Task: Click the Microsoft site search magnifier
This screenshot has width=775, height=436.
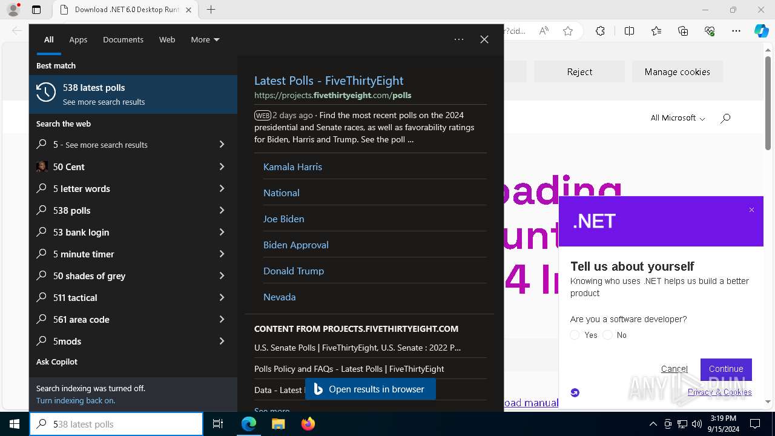Action: 725,118
